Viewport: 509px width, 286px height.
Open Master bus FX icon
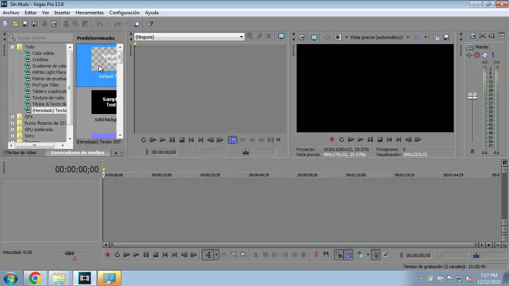point(469,55)
